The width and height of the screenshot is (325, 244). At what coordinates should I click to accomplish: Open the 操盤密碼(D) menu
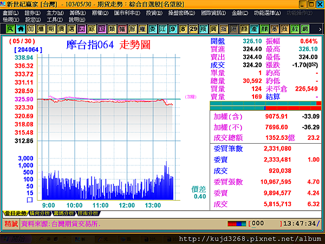[x=181, y=13]
